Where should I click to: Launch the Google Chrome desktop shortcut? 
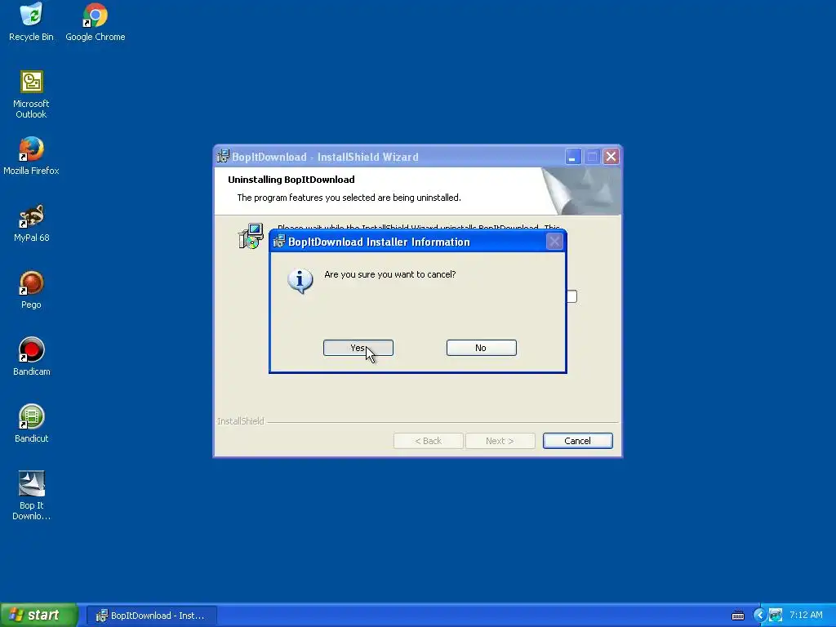[95, 22]
